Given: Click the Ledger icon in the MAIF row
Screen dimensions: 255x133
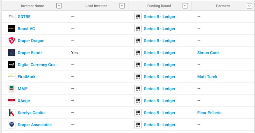Looking at the screenshot, I should (x=138, y=89).
